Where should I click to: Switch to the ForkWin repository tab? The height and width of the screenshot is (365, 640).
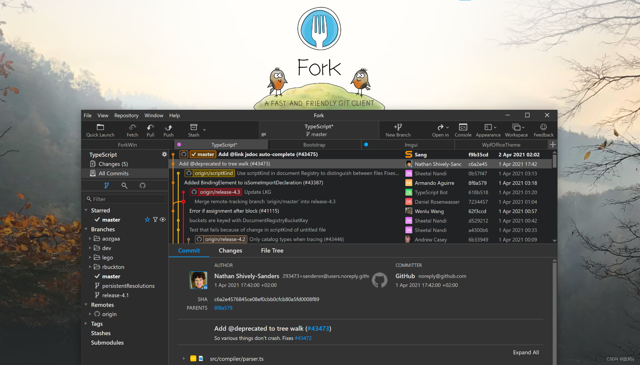[x=127, y=145]
